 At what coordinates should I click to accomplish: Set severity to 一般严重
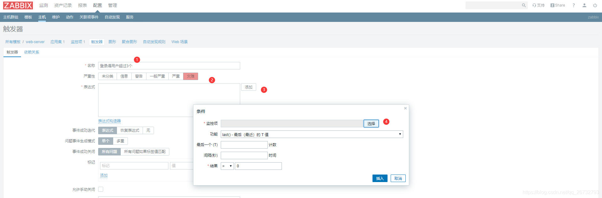pos(157,76)
